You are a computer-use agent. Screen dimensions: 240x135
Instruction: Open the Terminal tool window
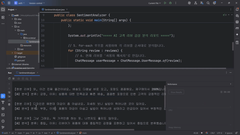pos(3,115)
